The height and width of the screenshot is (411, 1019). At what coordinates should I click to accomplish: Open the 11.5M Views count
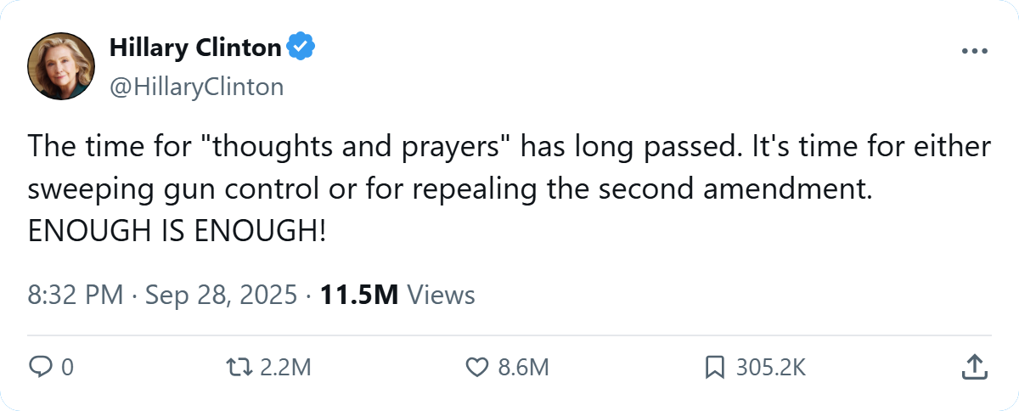click(x=397, y=295)
